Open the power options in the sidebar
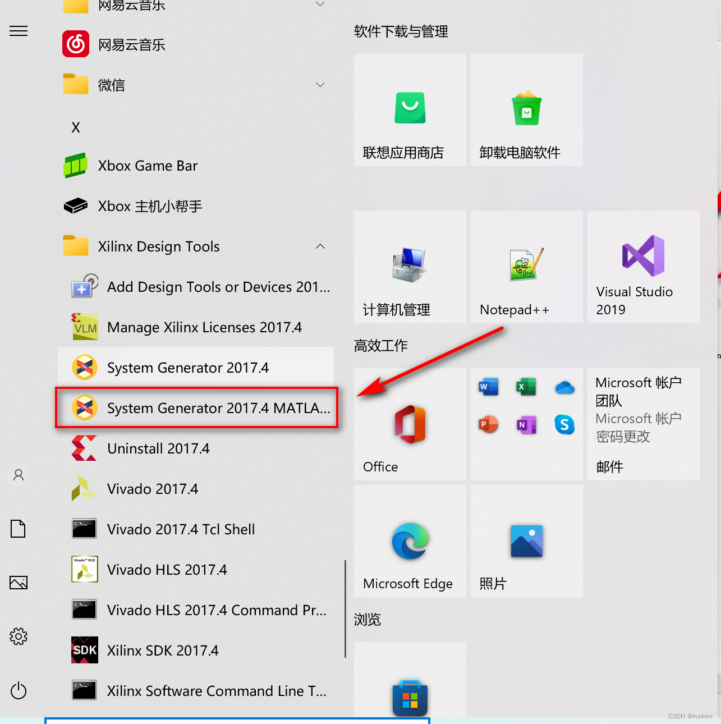 pyautogui.click(x=19, y=691)
